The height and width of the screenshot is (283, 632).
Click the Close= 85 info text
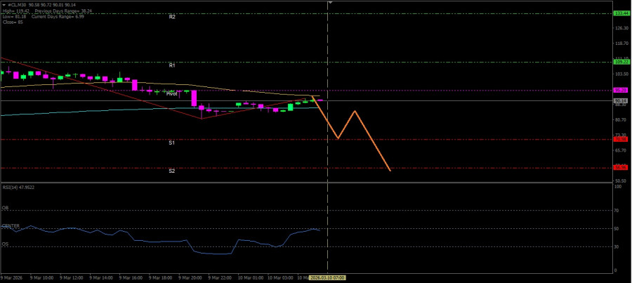click(x=13, y=22)
